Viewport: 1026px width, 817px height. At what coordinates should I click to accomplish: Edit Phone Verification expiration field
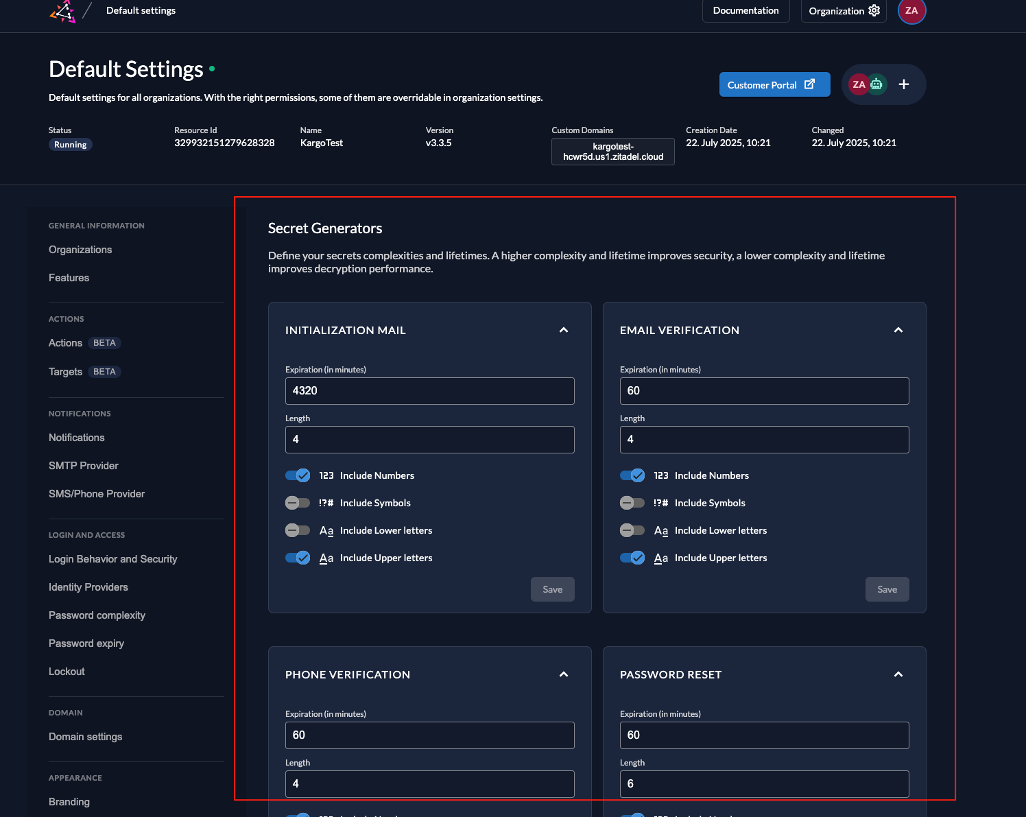tap(430, 735)
